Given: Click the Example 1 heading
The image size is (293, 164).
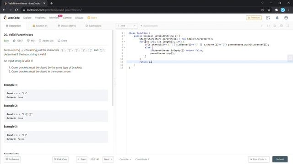Looking at the screenshot, I should point(11,85).
